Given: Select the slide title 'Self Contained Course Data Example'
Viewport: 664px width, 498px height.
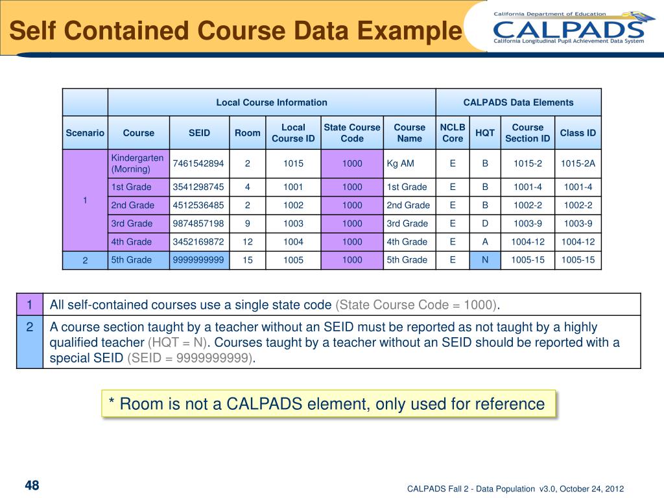Looking at the screenshot, I should point(235,30).
